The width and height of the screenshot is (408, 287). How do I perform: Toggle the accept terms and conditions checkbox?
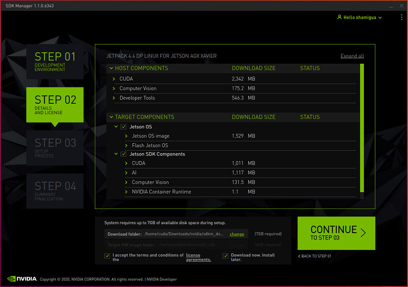107,256
